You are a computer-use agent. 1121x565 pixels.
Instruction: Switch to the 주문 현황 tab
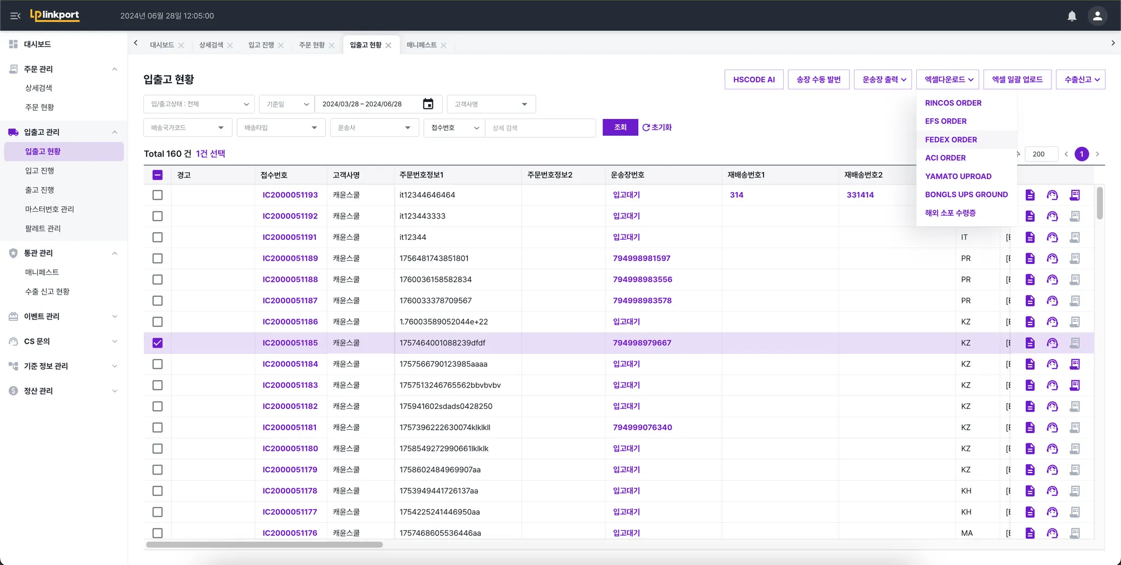(311, 45)
